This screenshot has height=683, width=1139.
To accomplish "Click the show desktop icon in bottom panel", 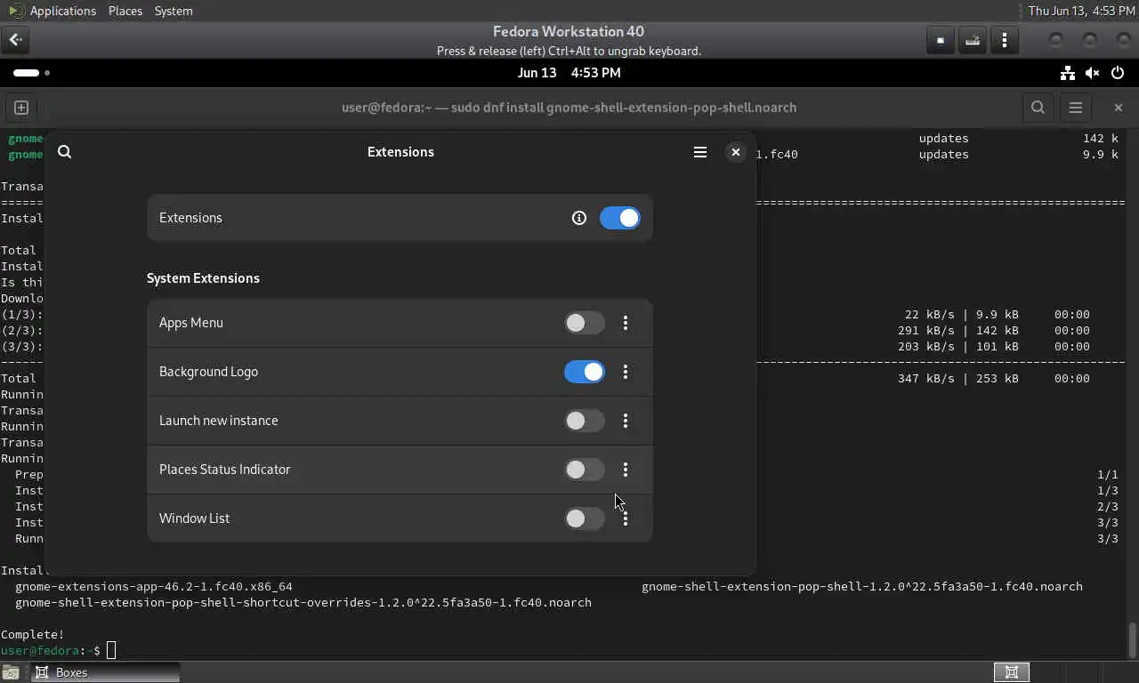I will pos(10,672).
